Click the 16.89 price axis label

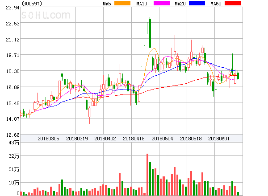(13, 87)
